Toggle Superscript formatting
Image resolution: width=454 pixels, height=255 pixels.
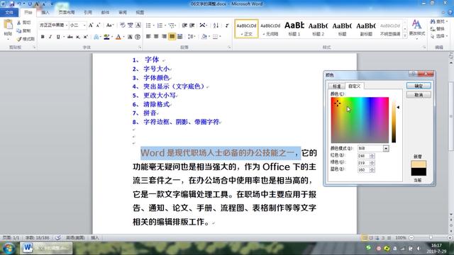[85, 37]
